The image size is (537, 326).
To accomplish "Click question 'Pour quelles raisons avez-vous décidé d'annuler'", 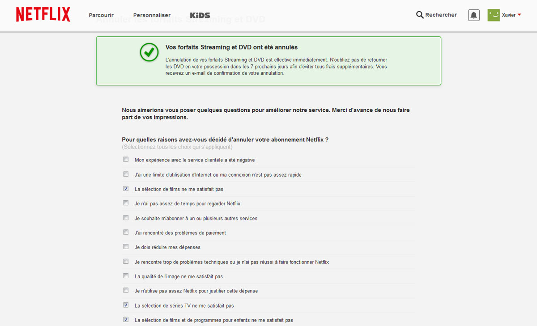I will click(x=225, y=140).
